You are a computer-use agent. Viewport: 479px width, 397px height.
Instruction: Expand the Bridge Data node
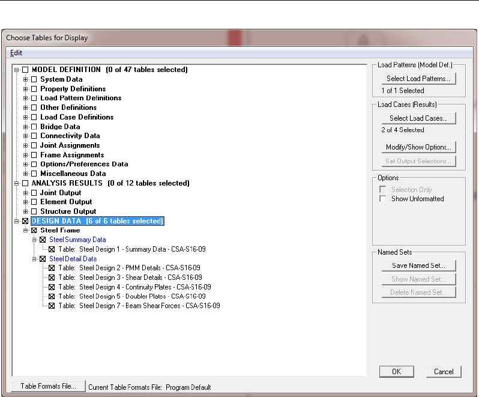coord(25,127)
